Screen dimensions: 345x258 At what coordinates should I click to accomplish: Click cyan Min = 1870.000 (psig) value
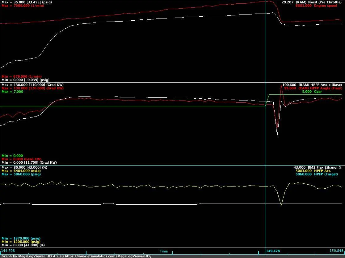point(21,238)
